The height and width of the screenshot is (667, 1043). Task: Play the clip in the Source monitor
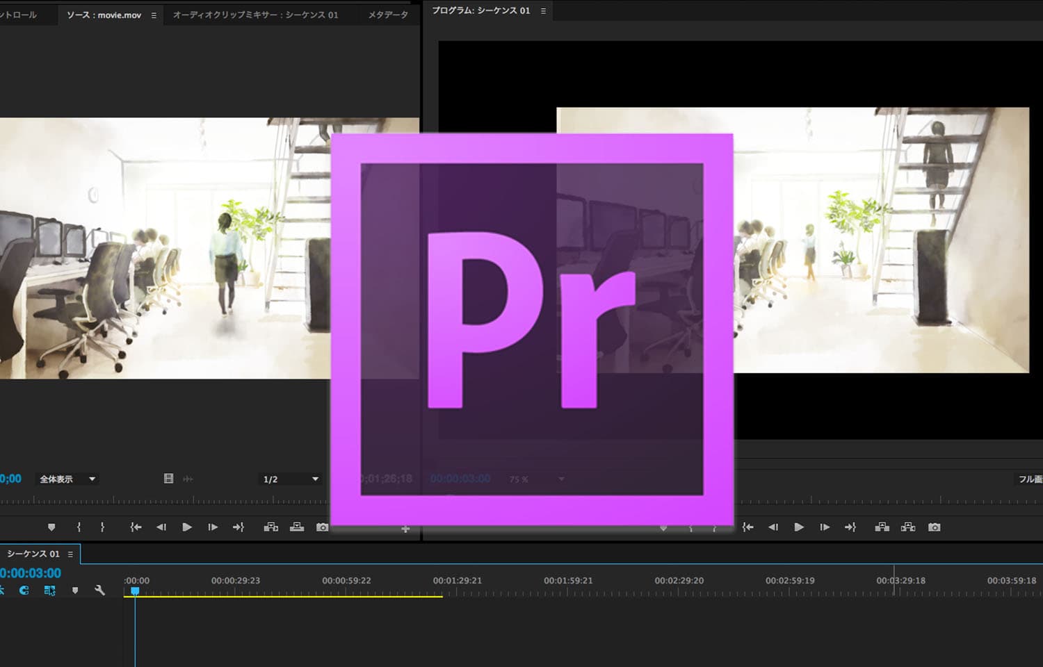(x=187, y=527)
